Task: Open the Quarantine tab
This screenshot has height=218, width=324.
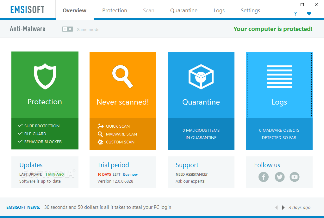Action: coord(184,10)
